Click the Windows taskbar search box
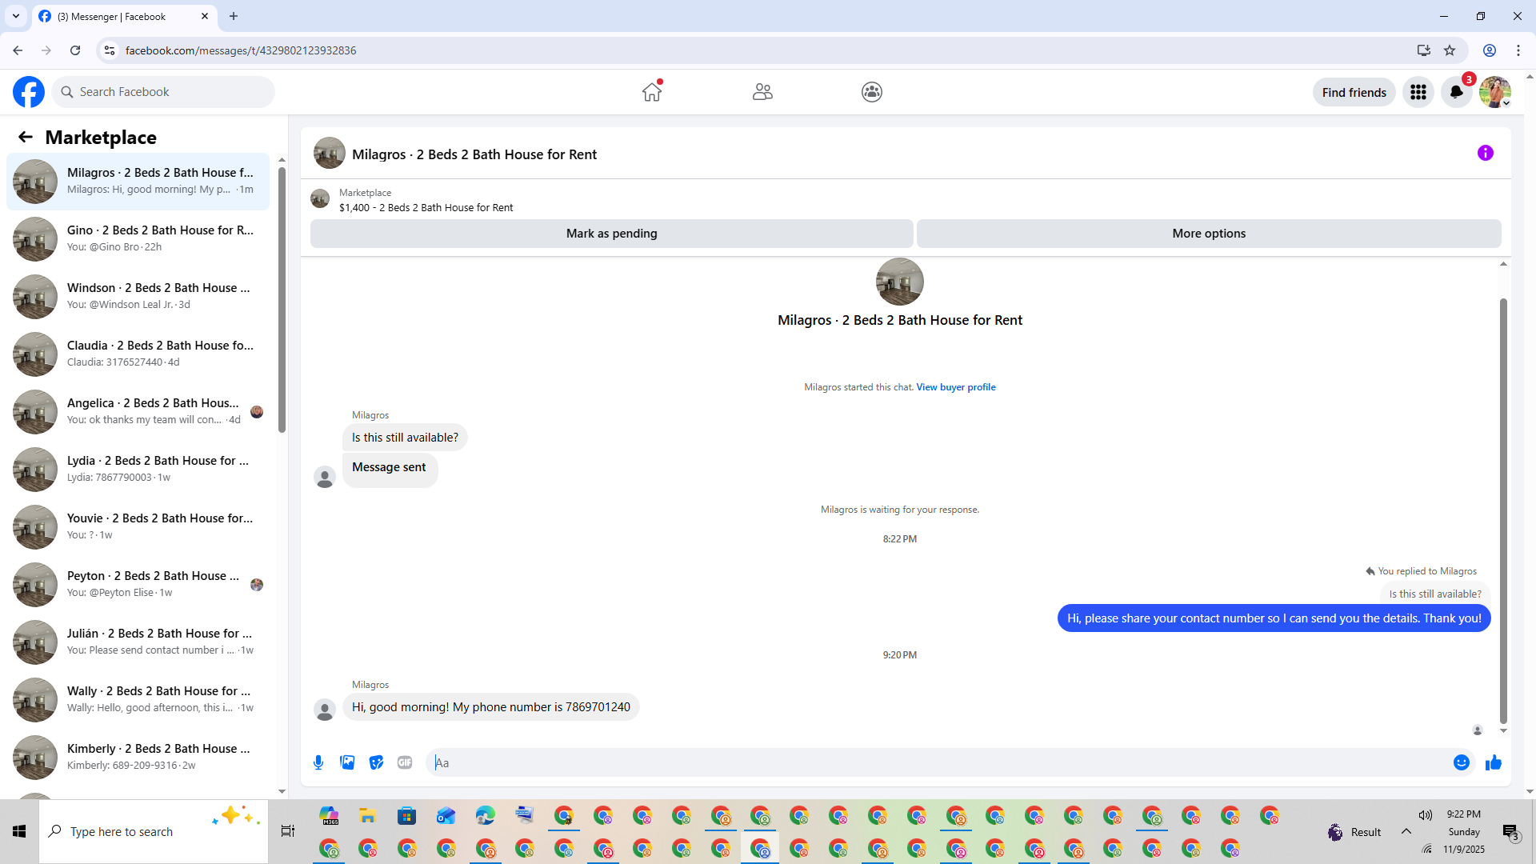This screenshot has width=1536, height=864. point(154,832)
